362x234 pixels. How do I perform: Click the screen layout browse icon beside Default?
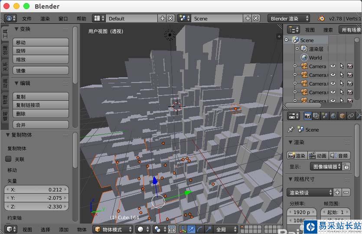coord(99,18)
